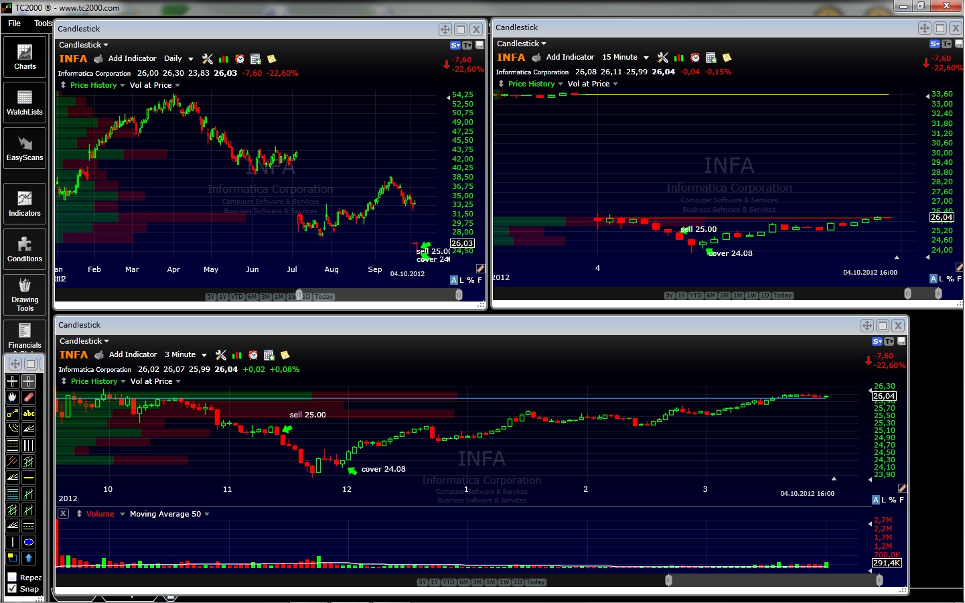This screenshot has width=965, height=603.
Task: Open the File menu
Action: [x=14, y=23]
